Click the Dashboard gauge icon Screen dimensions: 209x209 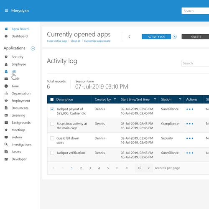pyautogui.click(x=6, y=36)
